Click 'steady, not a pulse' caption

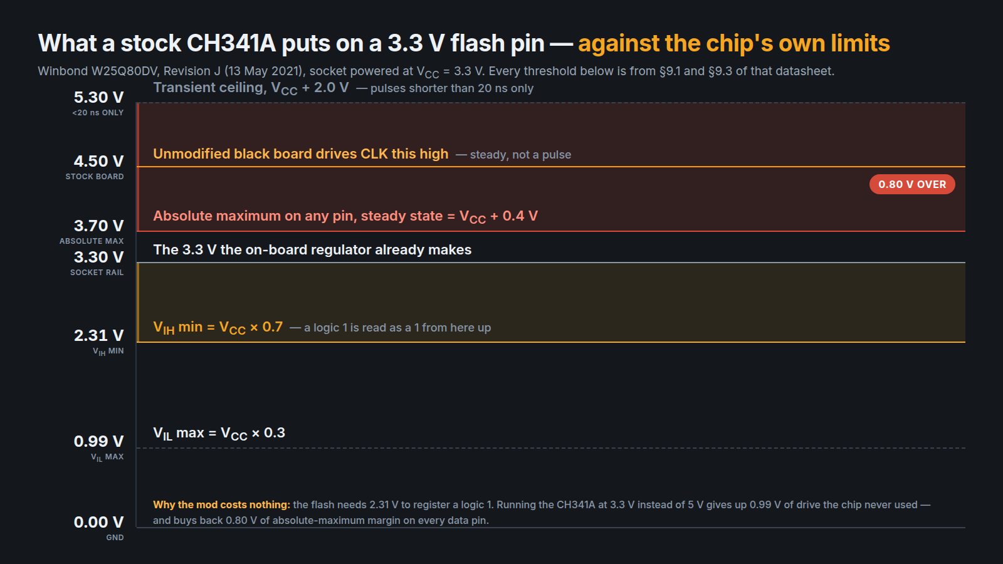[520, 155]
